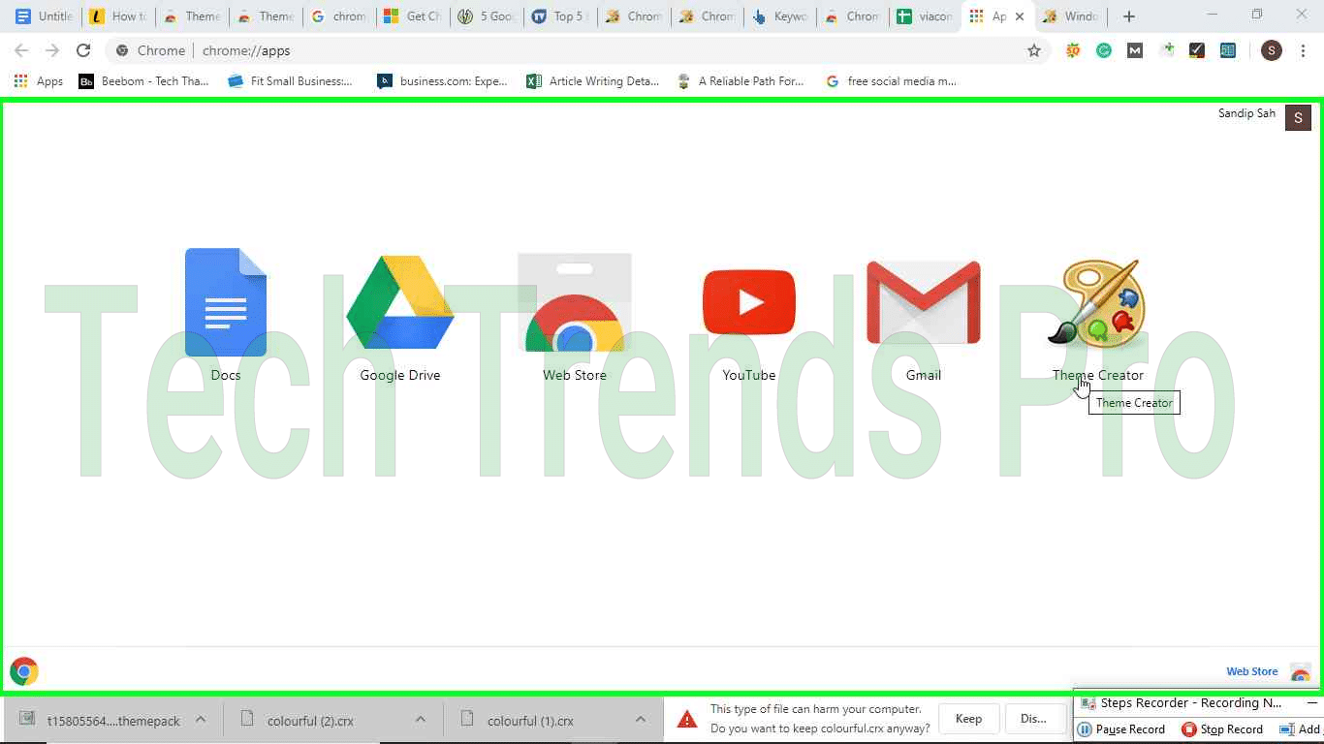1324x744 pixels.
Task: Switch to the How to tab
Action: click(x=118, y=16)
